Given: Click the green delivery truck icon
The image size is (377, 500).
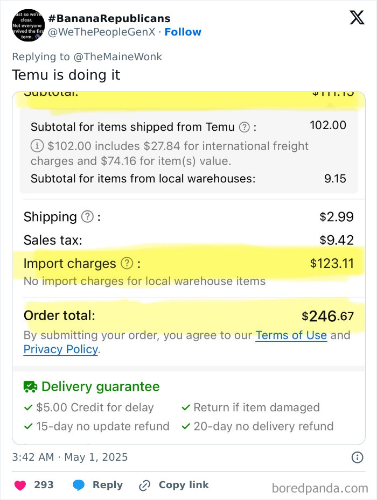Looking at the screenshot, I should tap(31, 386).
